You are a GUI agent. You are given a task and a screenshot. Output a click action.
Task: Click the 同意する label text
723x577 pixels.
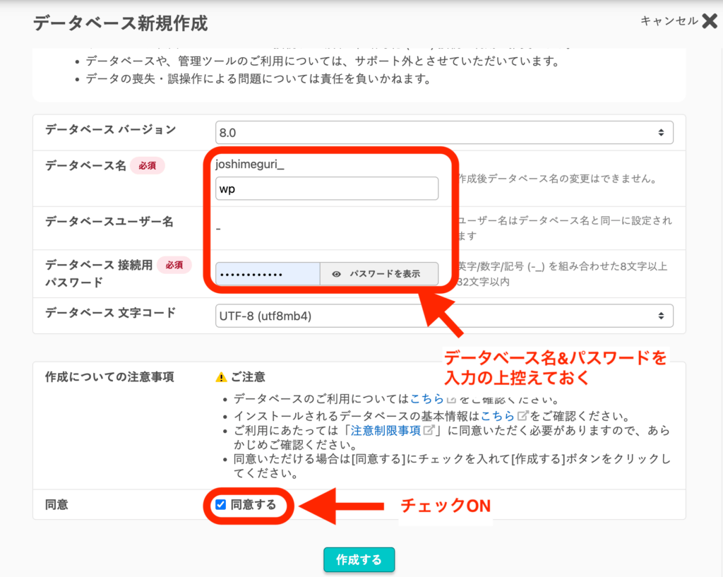253,504
